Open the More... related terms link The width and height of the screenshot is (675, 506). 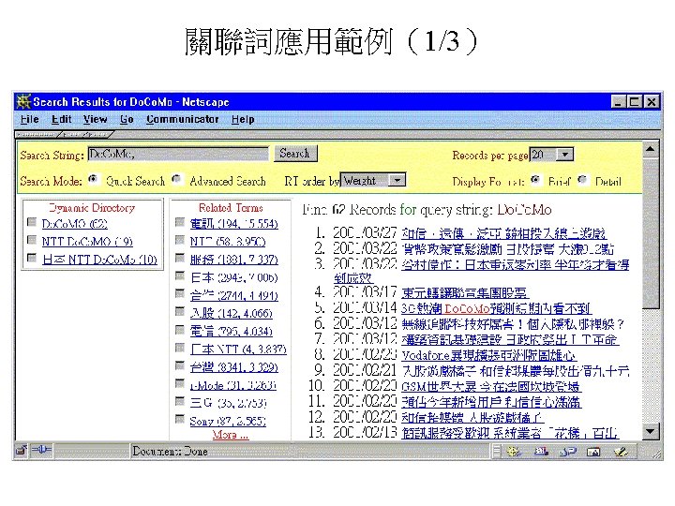[x=231, y=435]
